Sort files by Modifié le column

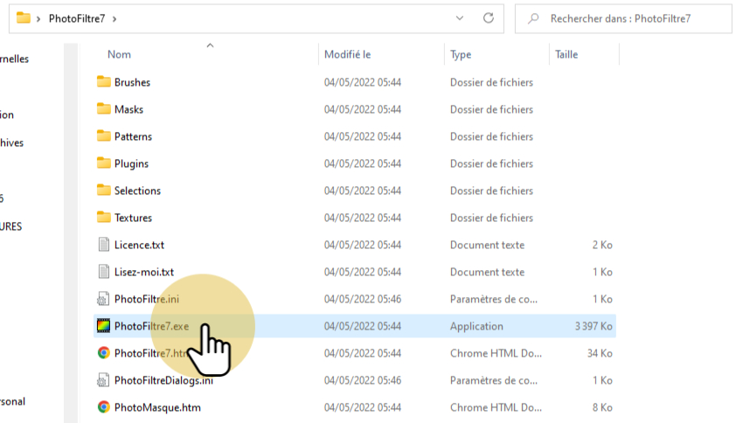click(347, 54)
